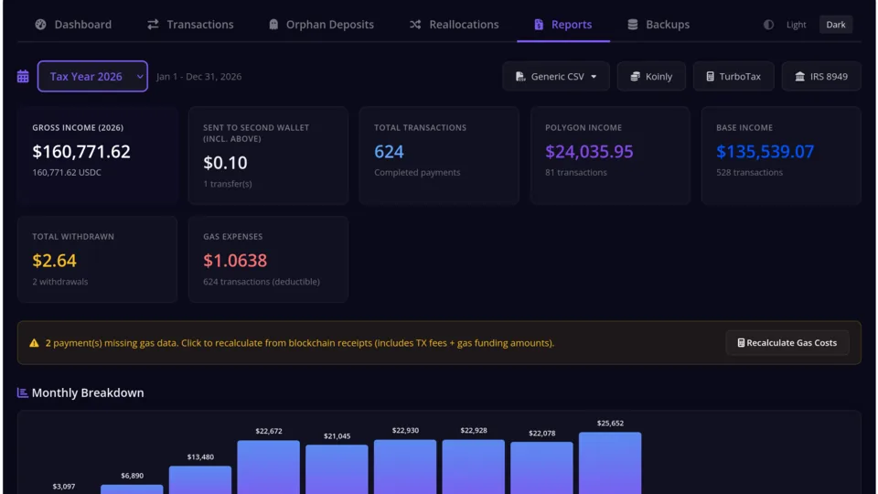Click the $22,672 bar in monthly chart
Screen dimensions: 878x494
[x=268, y=467]
